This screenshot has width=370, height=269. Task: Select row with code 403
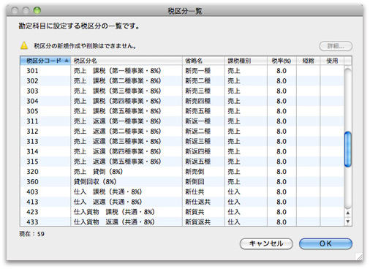click(x=182, y=192)
